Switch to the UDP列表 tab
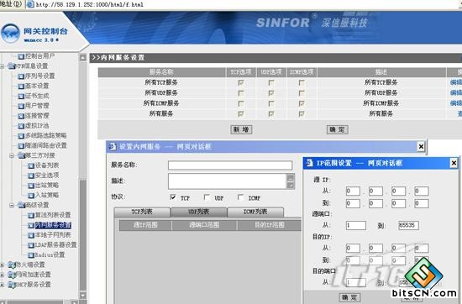The image size is (462, 304). point(199,212)
